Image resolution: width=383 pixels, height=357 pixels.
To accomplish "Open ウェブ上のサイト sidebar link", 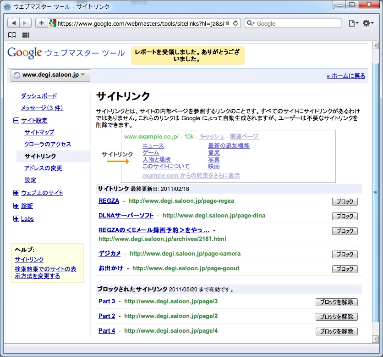I will click(42, 193).
